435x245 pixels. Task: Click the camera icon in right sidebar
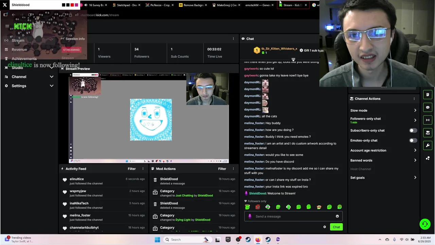point(428,133)
